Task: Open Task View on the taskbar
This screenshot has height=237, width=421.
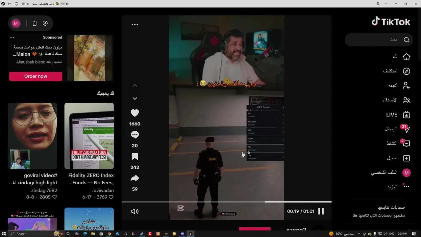Action: (x=69, y=234)
